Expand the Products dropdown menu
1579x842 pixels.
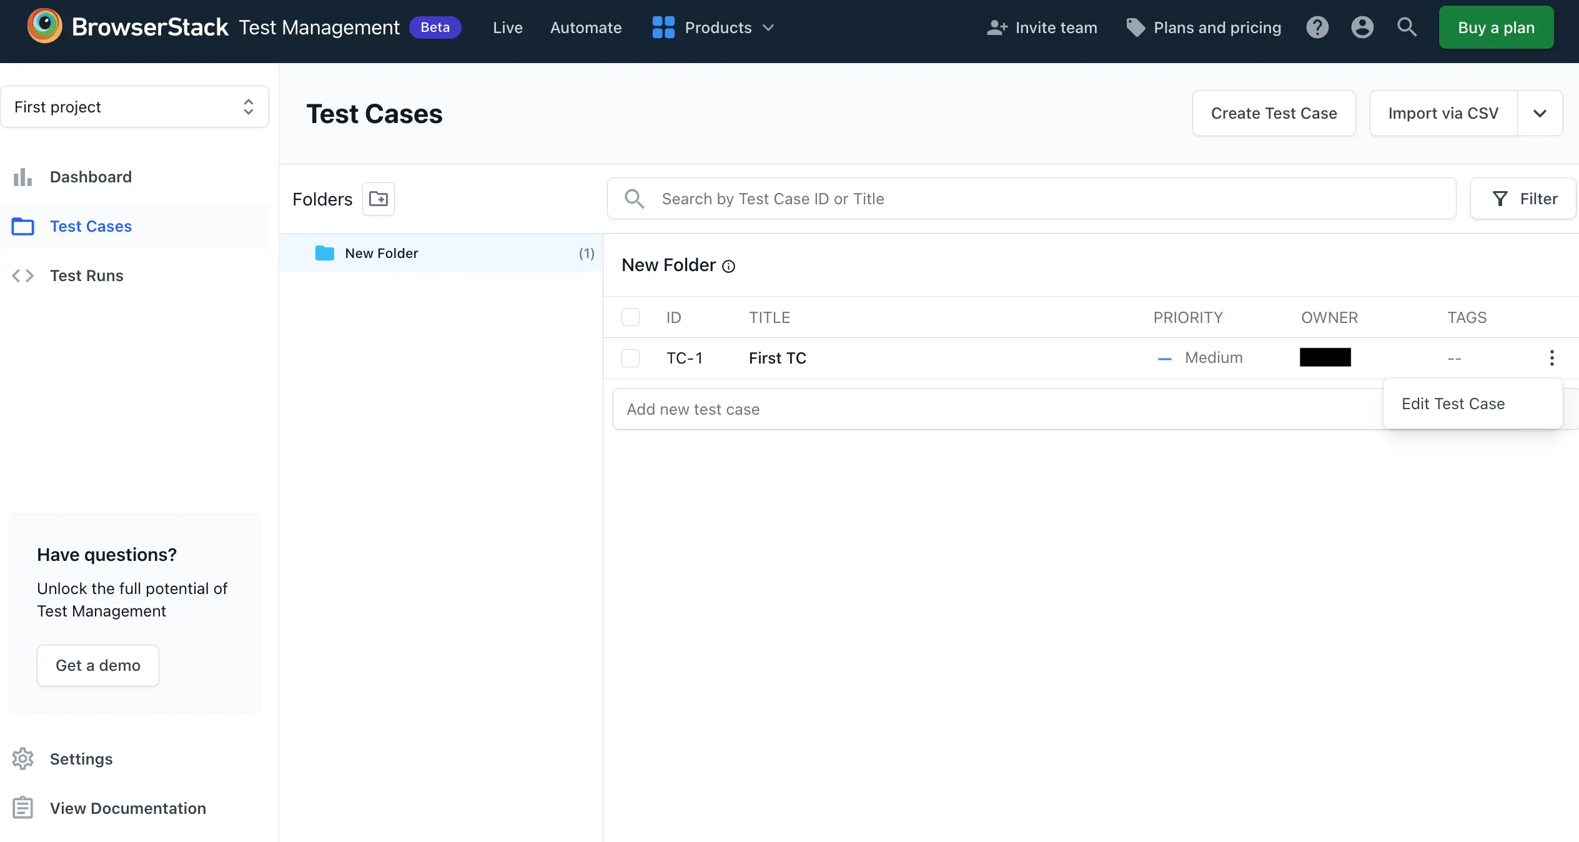point(713,27)
